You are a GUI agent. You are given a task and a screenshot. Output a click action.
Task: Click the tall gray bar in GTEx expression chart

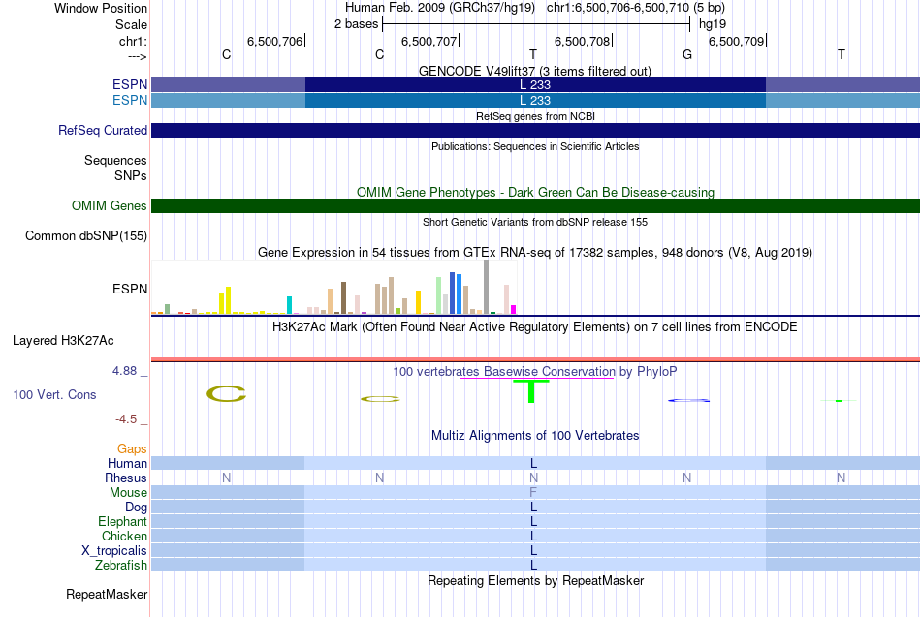point(486,287)
